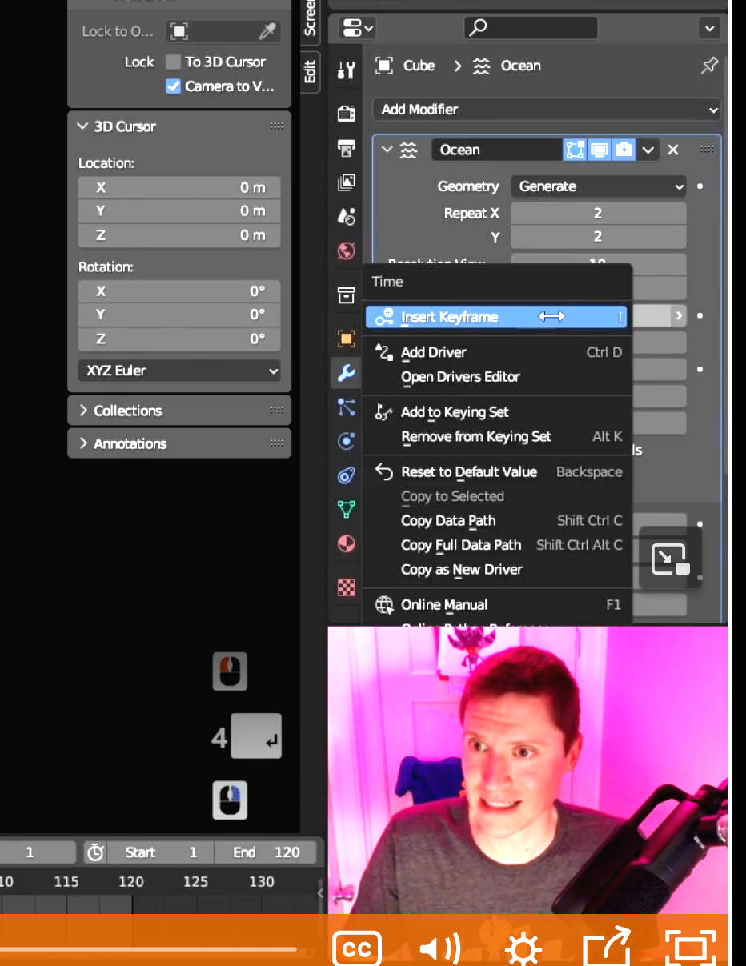Open the Texture properties checker icon
746x966 pixels.
tap(346, 587)
